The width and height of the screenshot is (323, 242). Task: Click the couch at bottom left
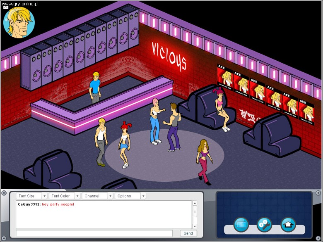(x=53, y=170)
